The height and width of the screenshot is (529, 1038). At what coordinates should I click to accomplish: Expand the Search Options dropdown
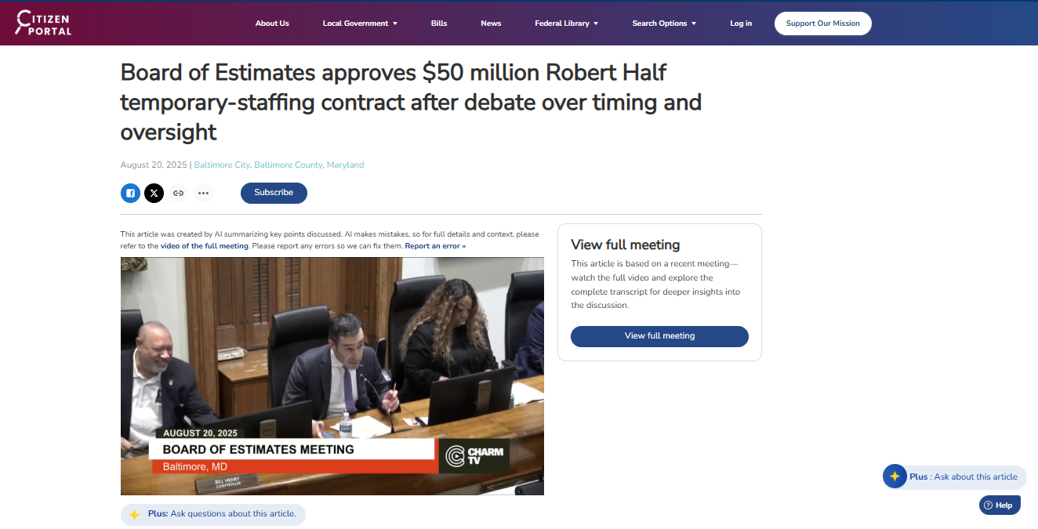tap(664, 24)
